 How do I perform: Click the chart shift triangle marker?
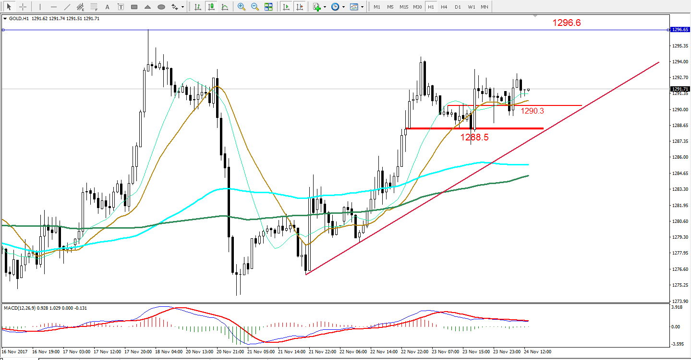[x=535, y=16]
